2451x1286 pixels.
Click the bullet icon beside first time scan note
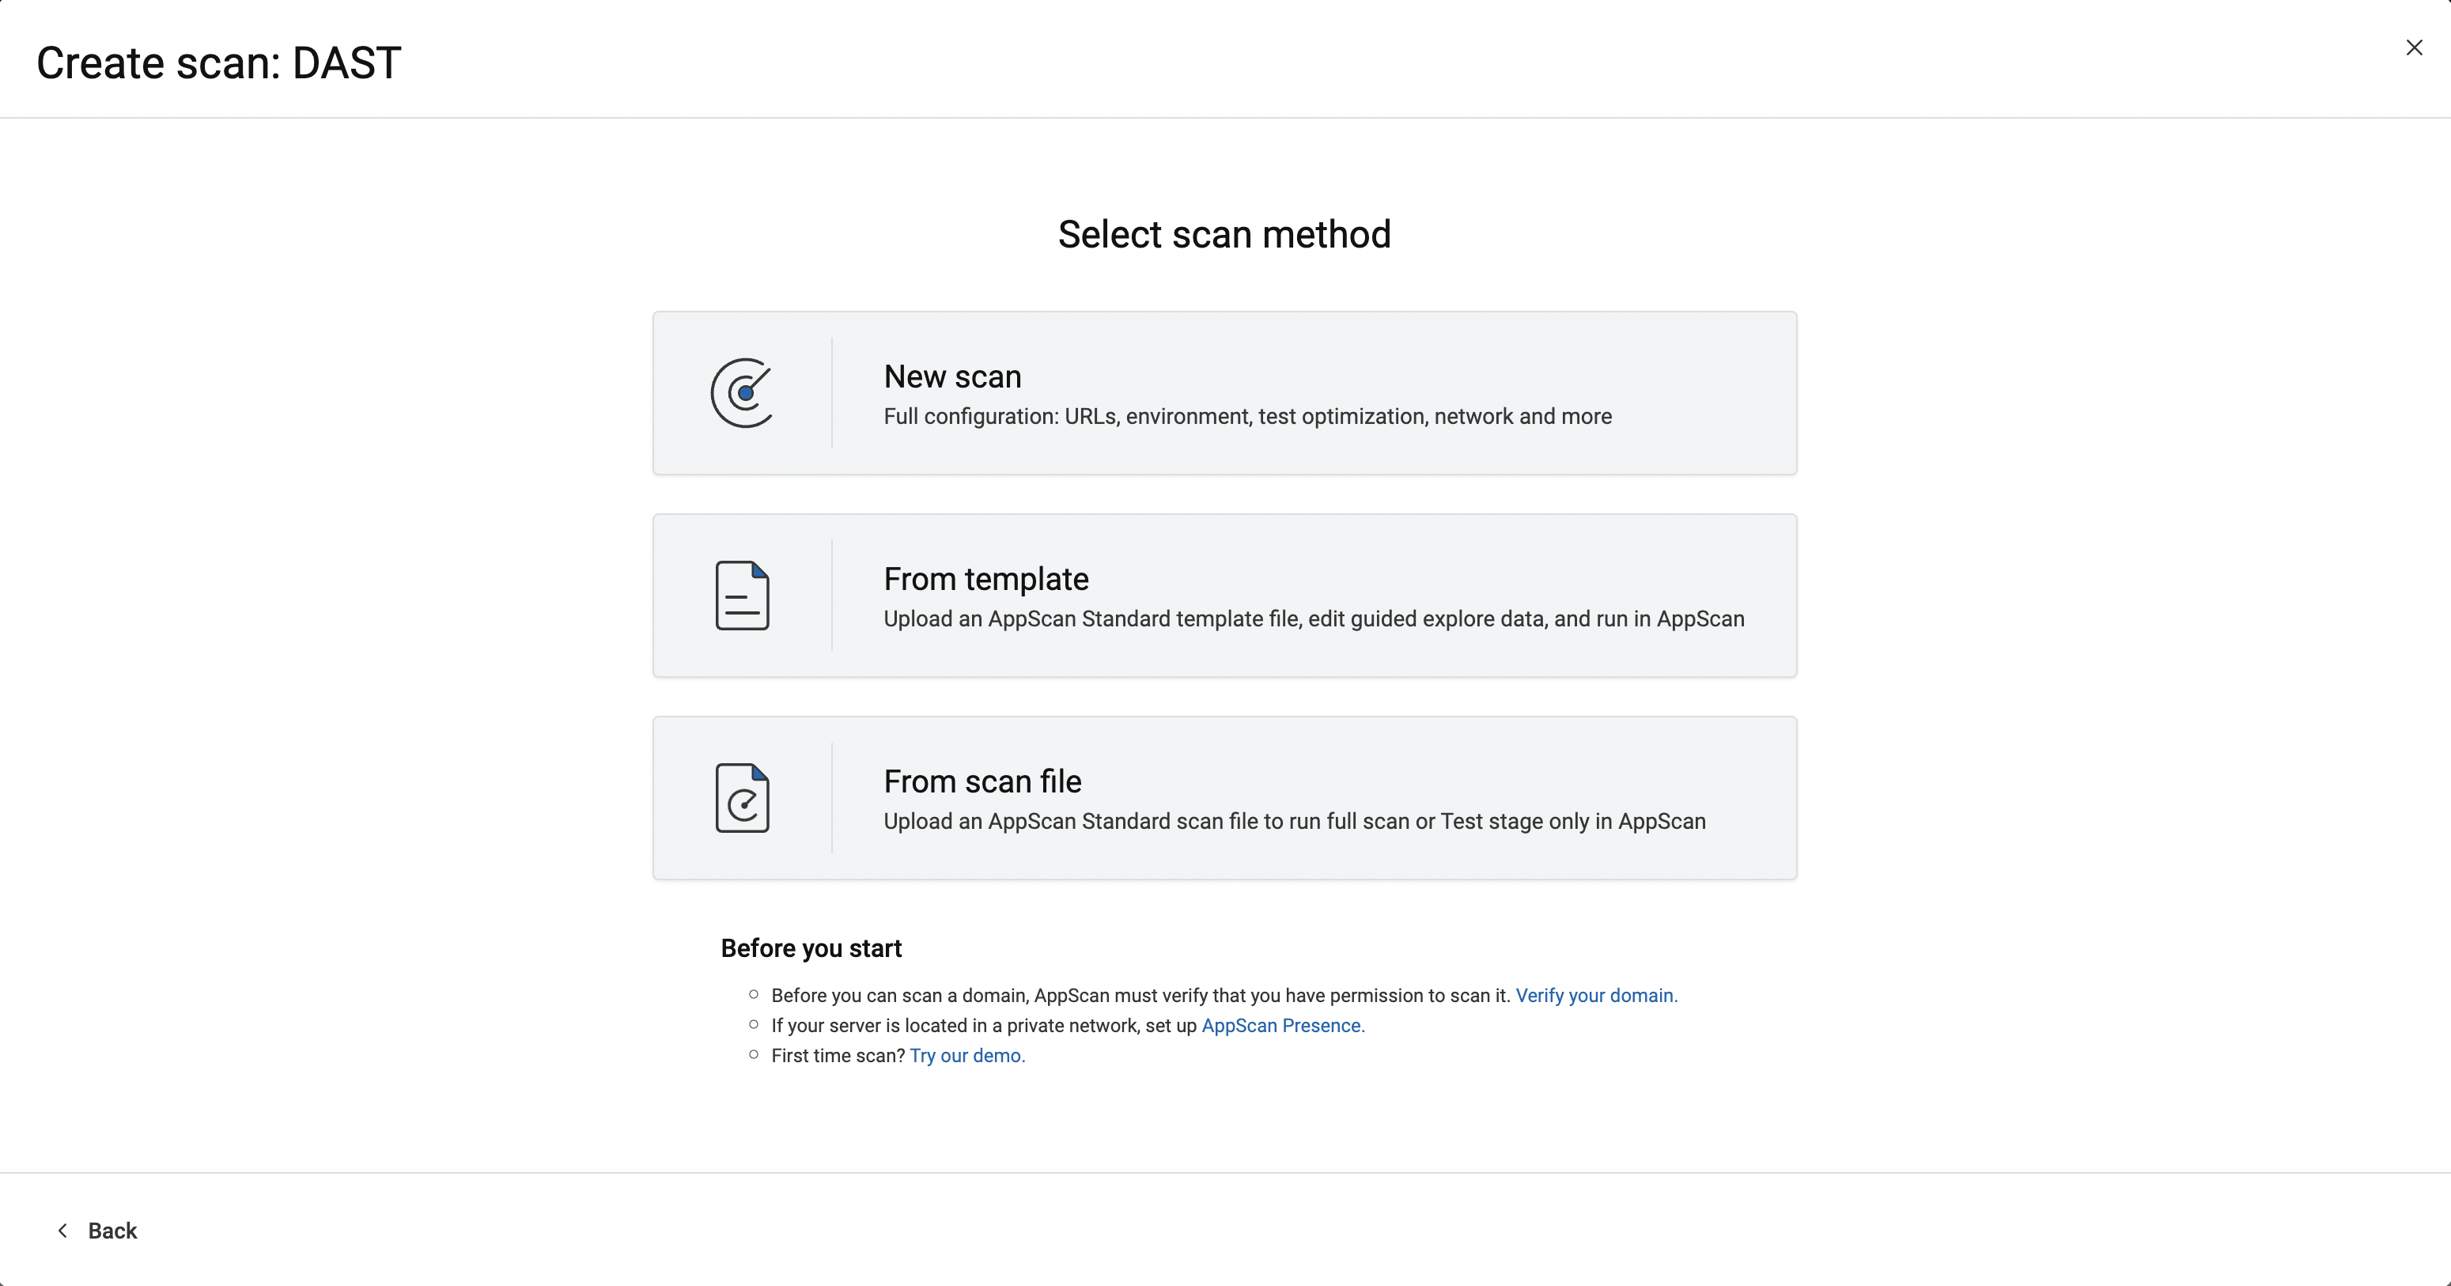(x=753, y=1054)
